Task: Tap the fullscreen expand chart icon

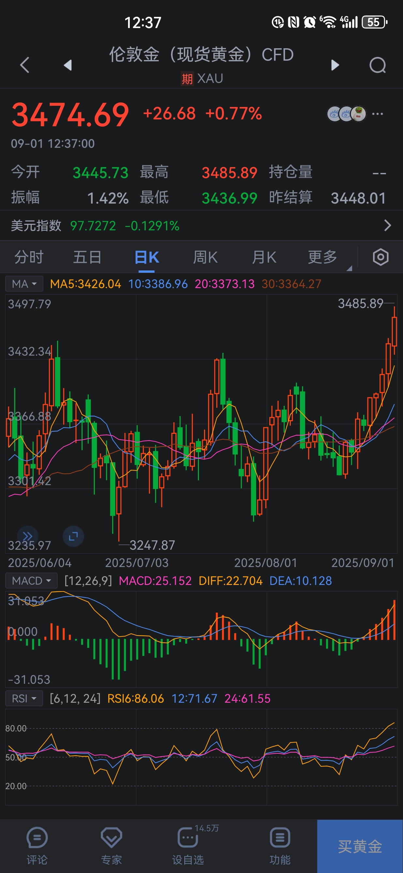Action: point(73,536)
